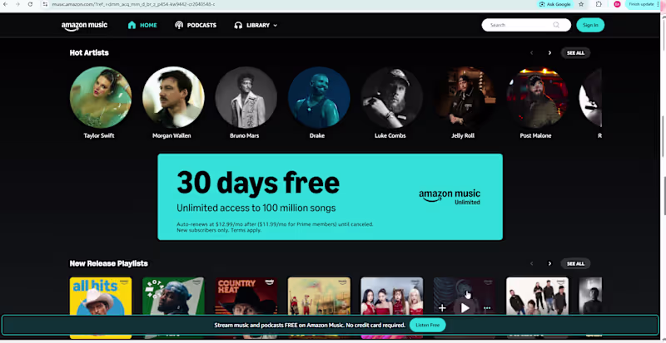This screenshot has height=343, width=666.
Task: Bookmark this page with star icon
Action: [x=581, y=4]
